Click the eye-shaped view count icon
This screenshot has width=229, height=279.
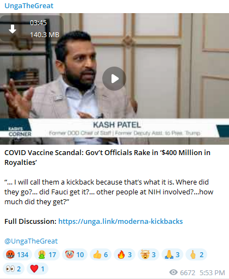pyautogui.click(x=174, y=272)
